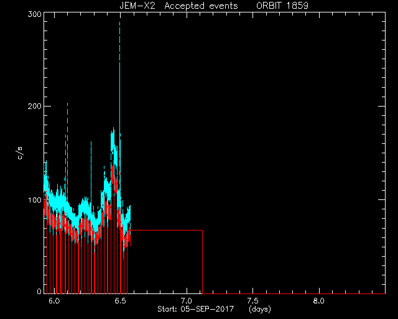Screen dimensions: 398x319
Task: Click the x-axis tick label '6.0'
Action: point(54,301)
